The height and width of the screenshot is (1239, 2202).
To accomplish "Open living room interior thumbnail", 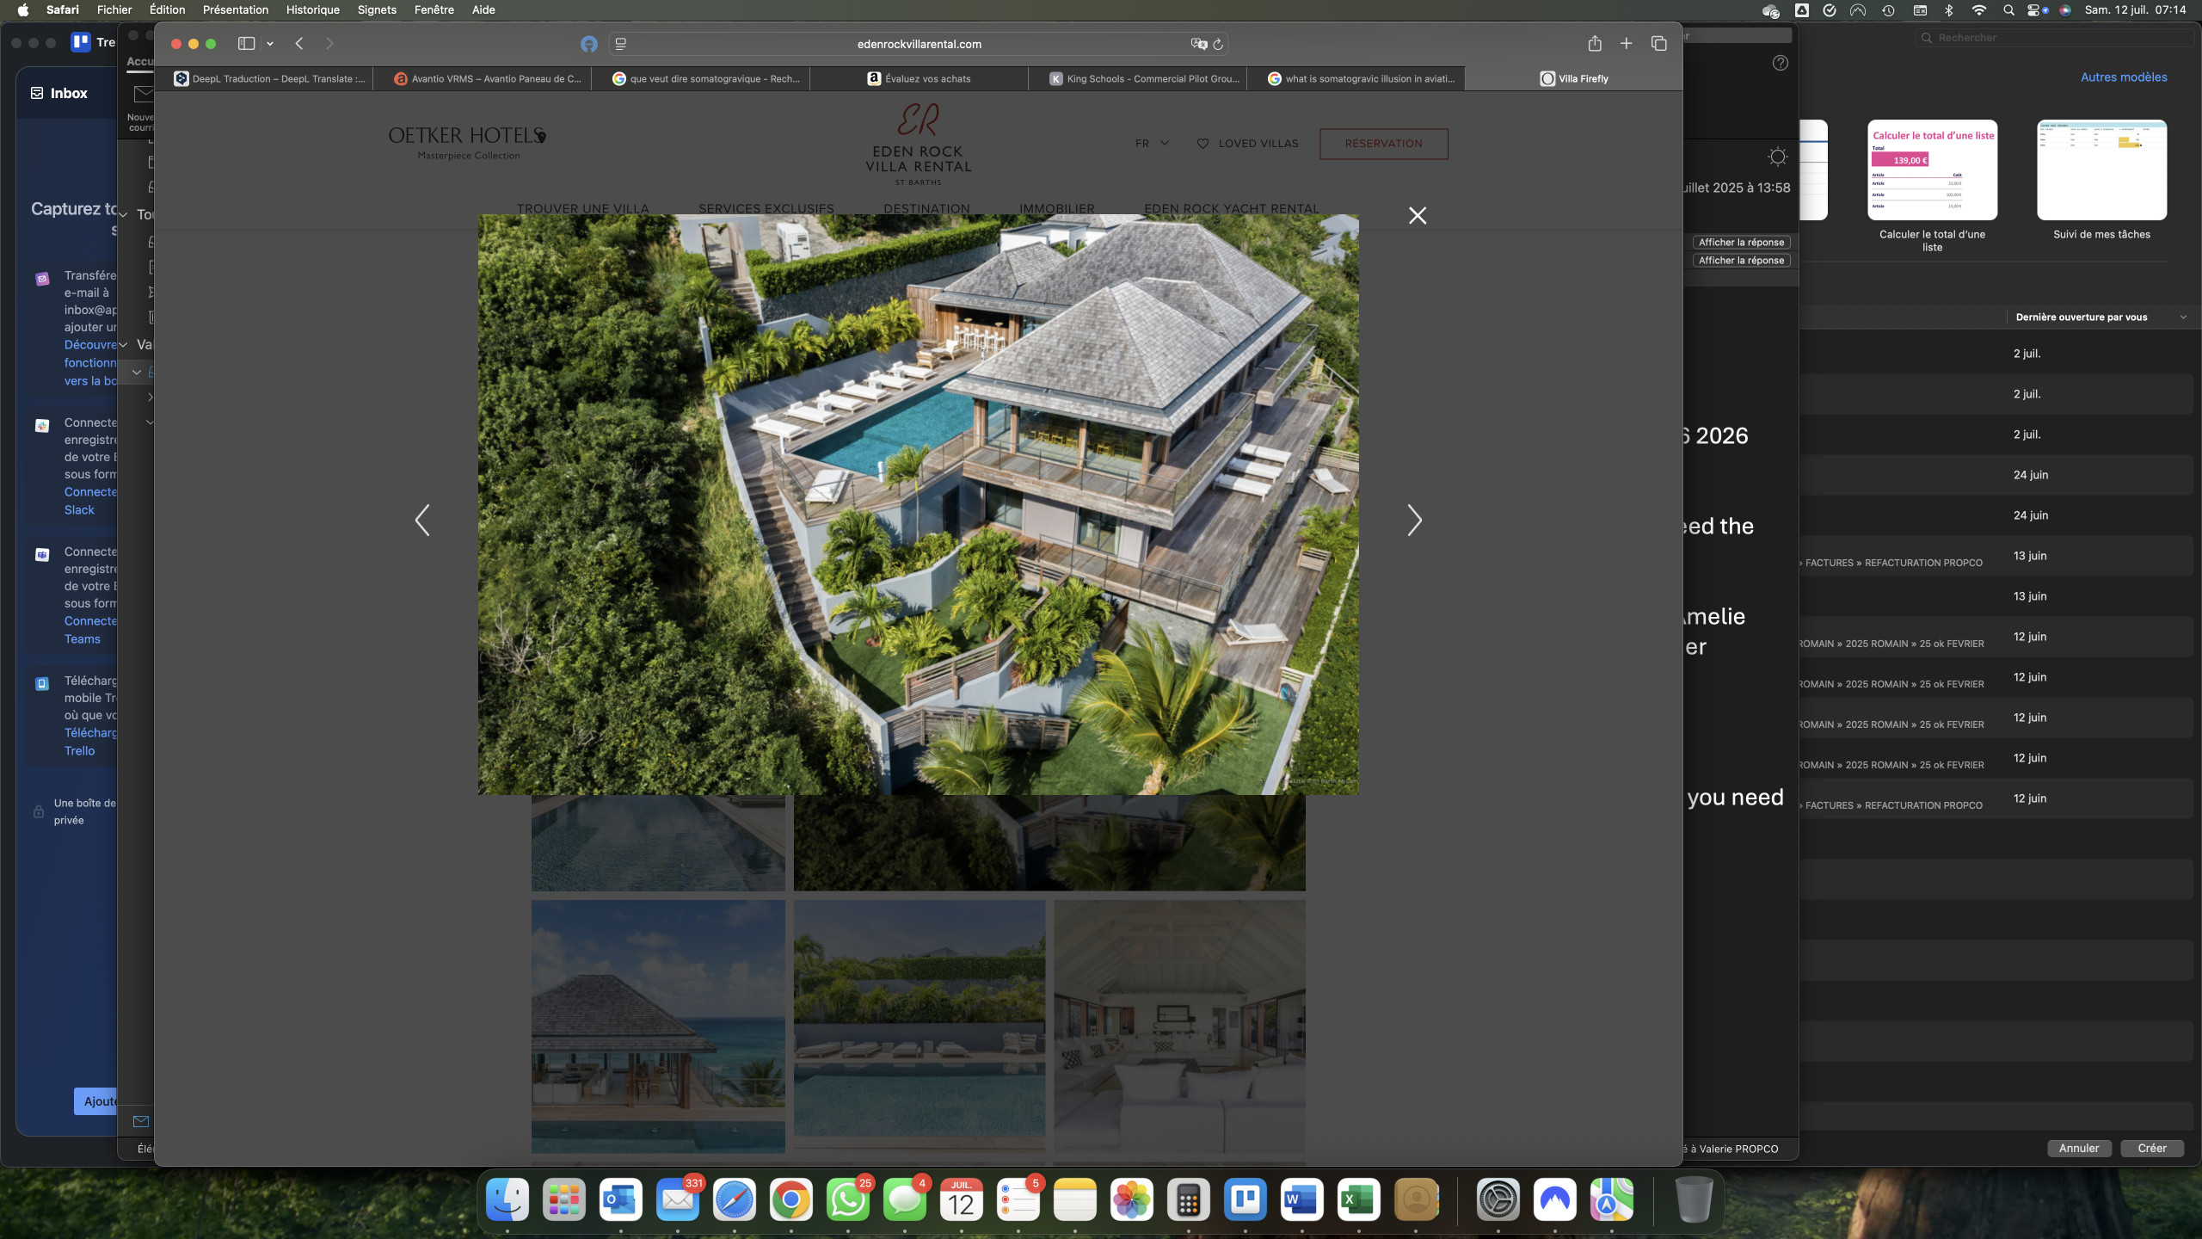I will click(x=1179, y=1026).
